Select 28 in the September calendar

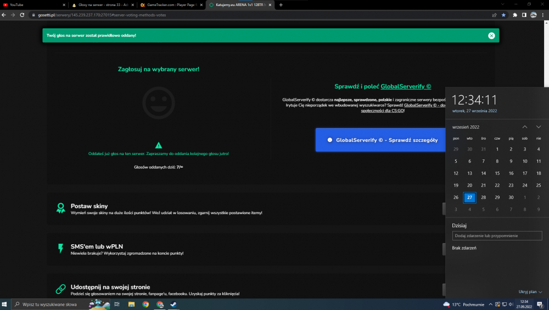[x=483, y=197]
